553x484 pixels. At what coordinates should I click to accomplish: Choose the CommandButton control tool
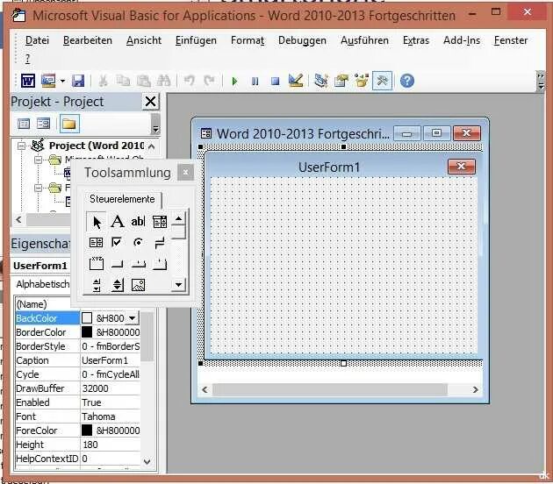click(x=117, y=264)
